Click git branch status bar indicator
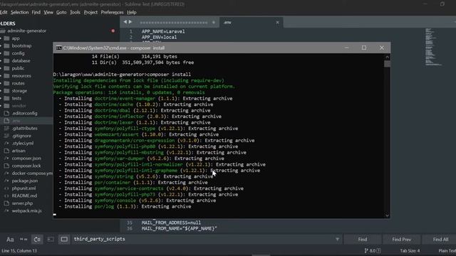The image size is (456, 256). pyautogui.click(x=373, y=251)
